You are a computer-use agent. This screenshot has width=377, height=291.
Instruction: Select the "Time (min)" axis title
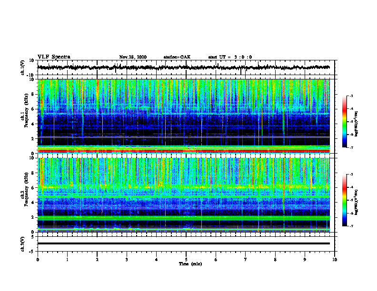[190, 264]
